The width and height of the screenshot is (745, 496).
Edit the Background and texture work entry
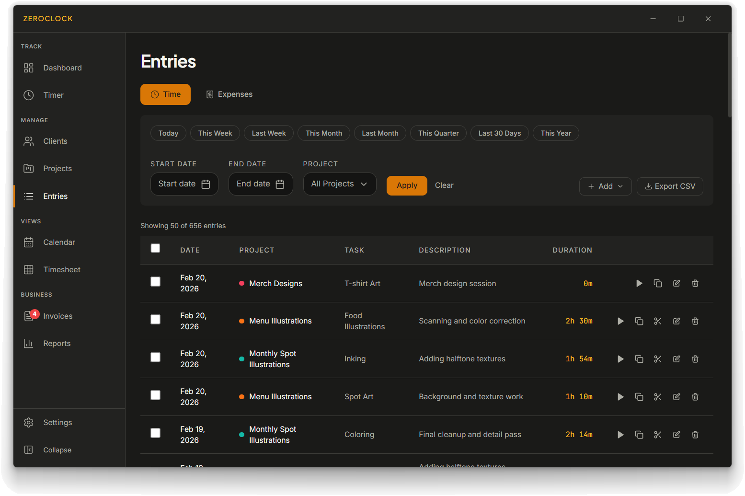[676, 397]
